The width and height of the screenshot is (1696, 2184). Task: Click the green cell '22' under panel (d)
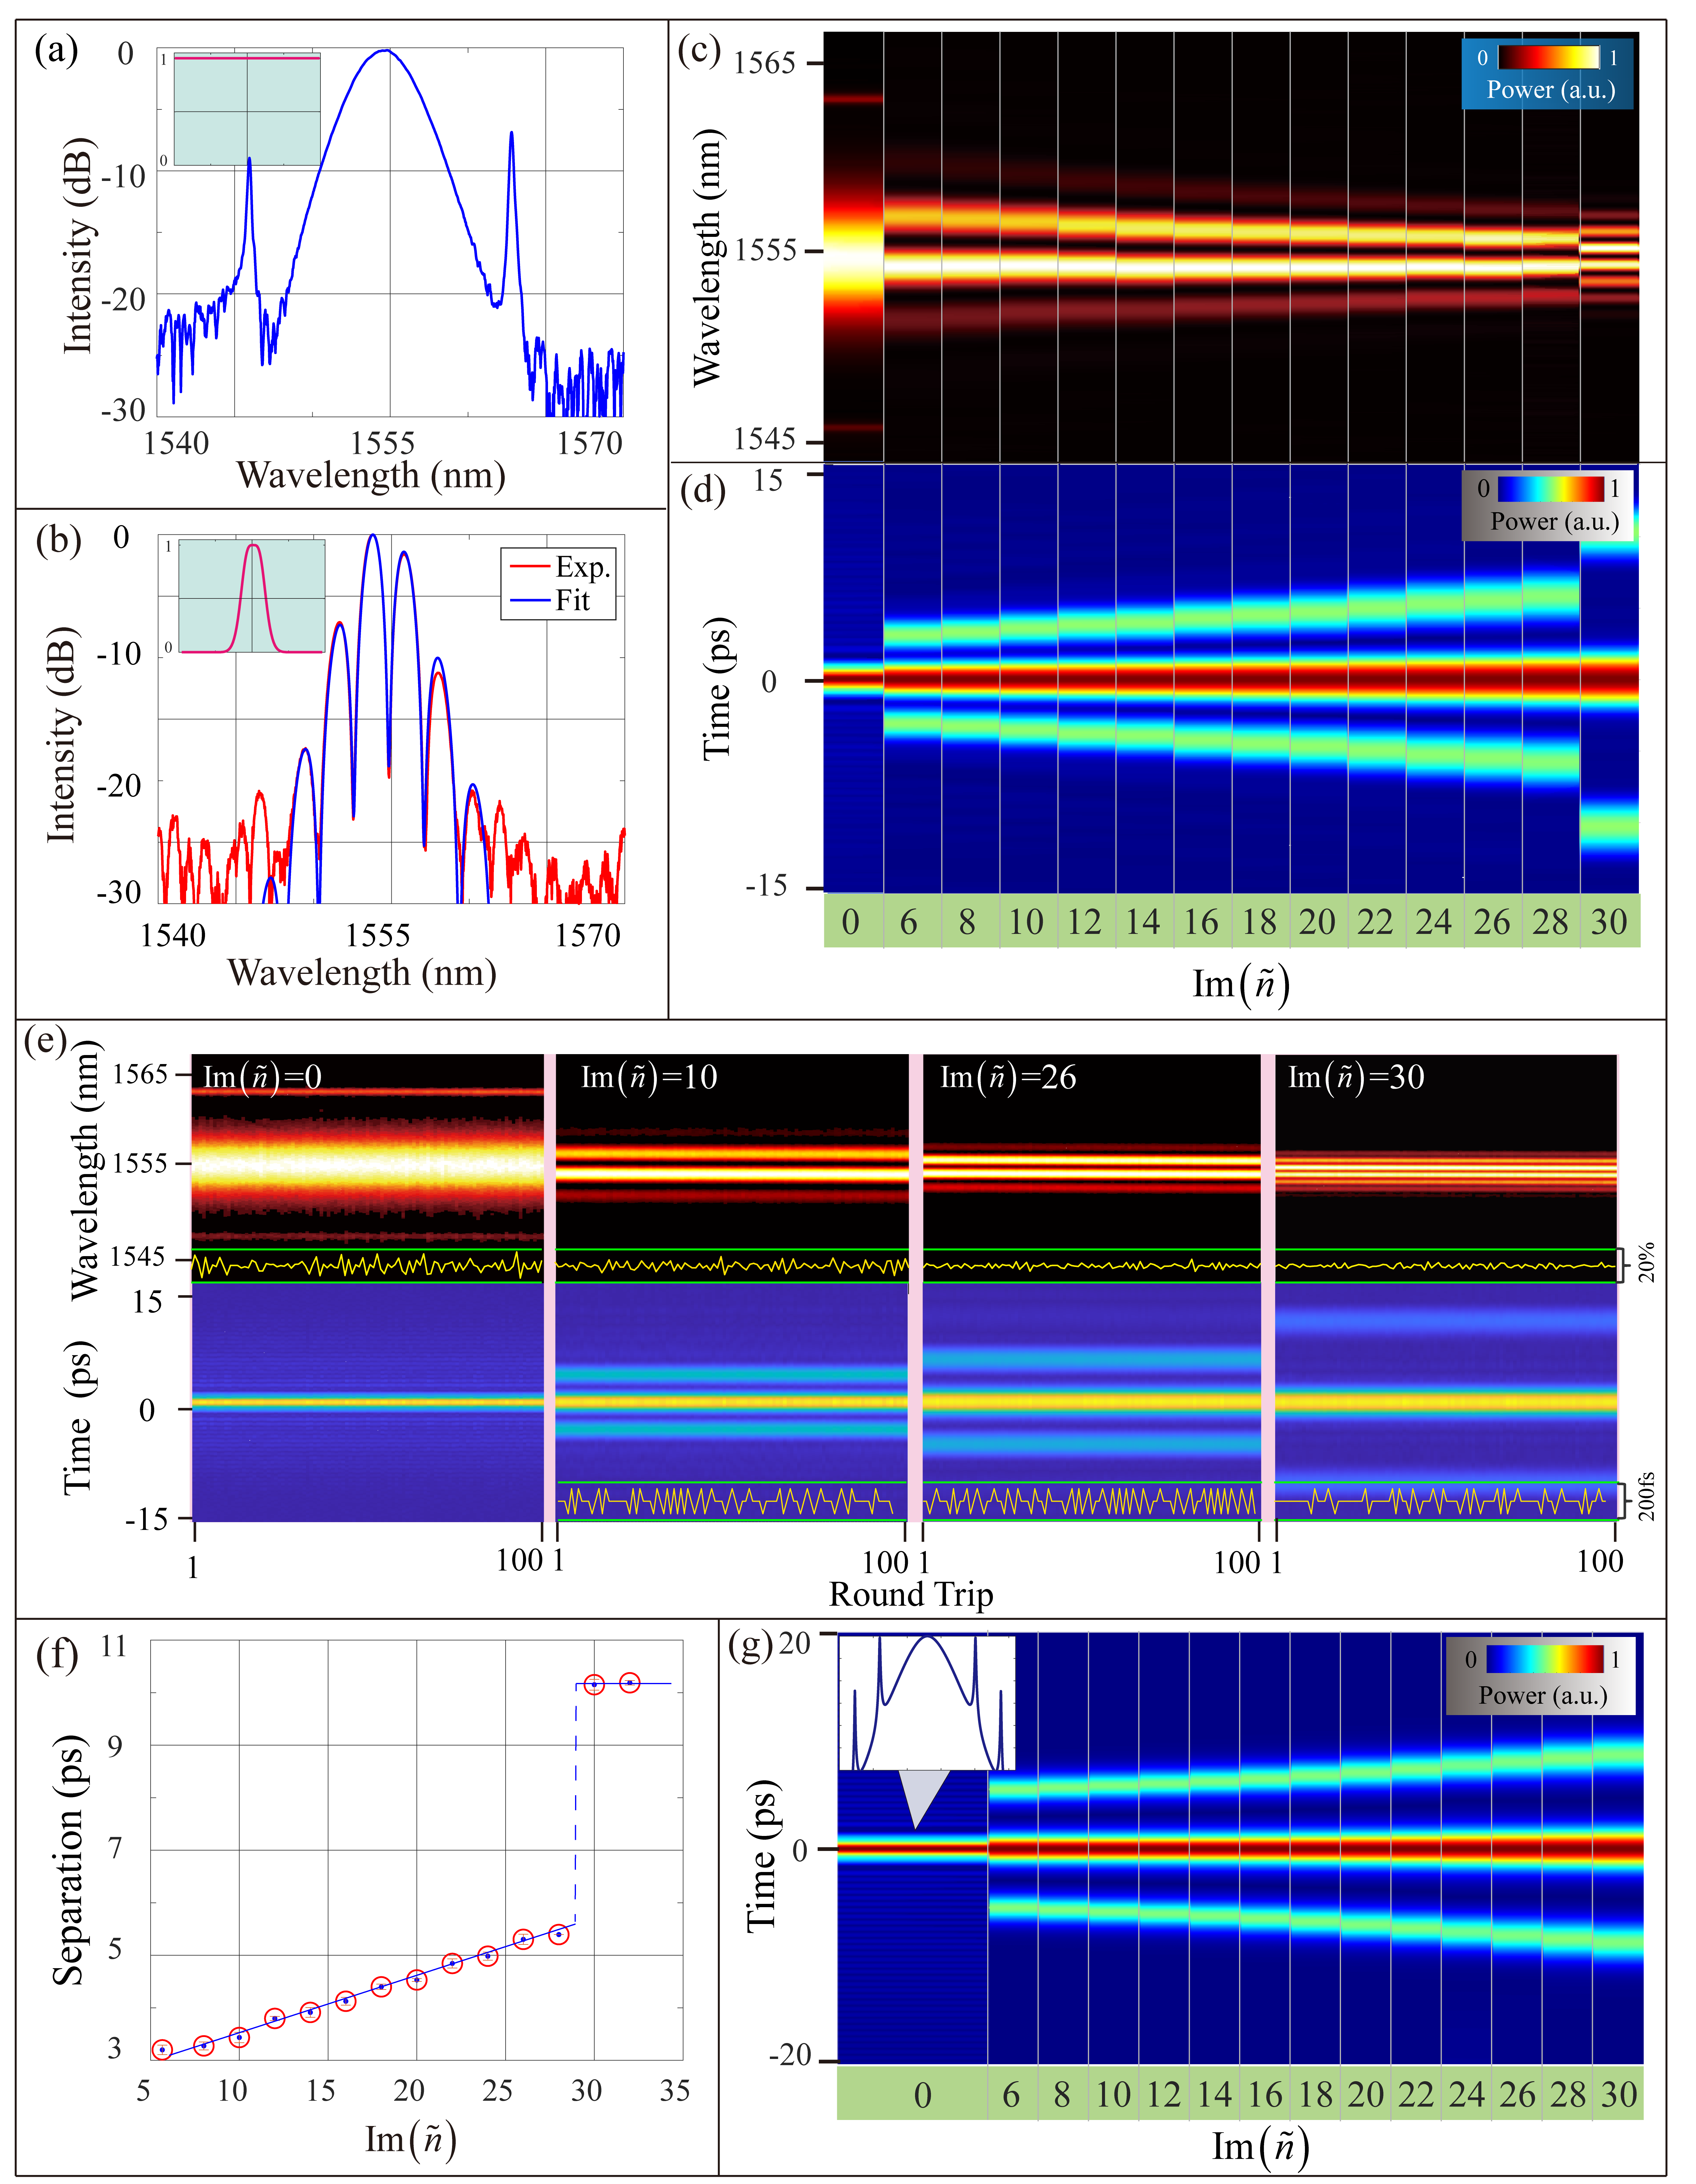click(1377, 921)
